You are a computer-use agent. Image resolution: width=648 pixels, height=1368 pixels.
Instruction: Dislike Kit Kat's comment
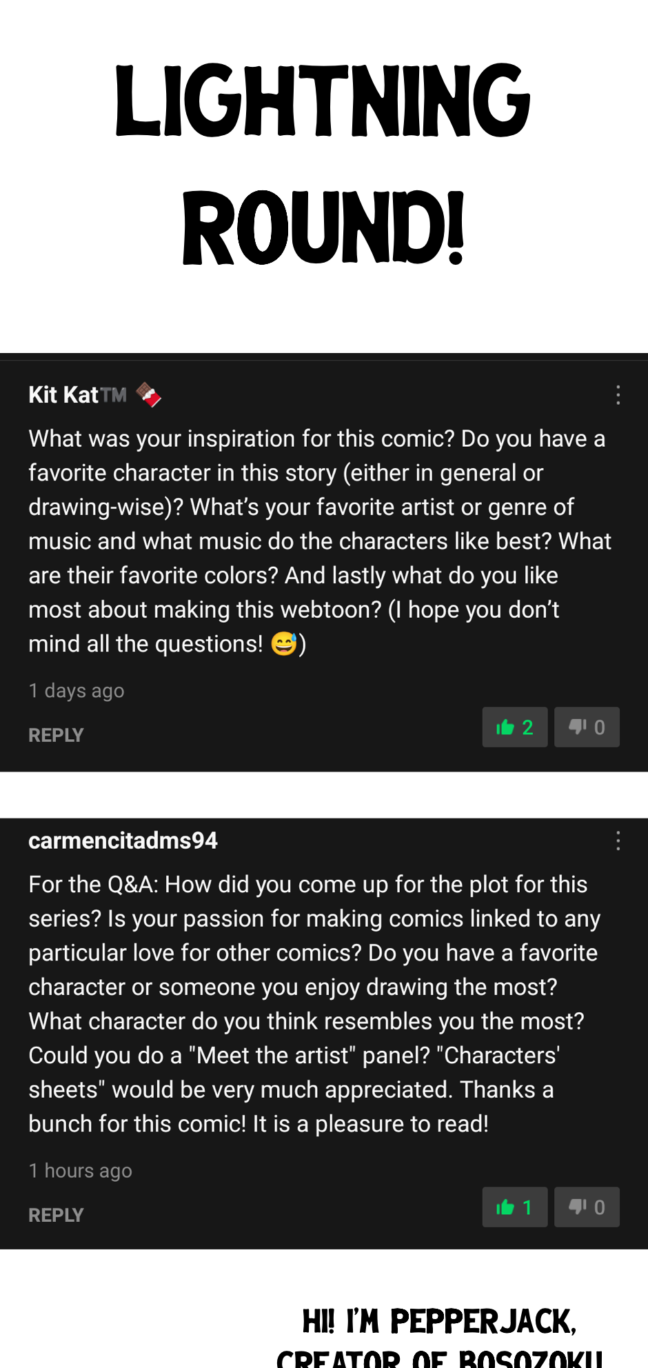click(x=587, y=727)
